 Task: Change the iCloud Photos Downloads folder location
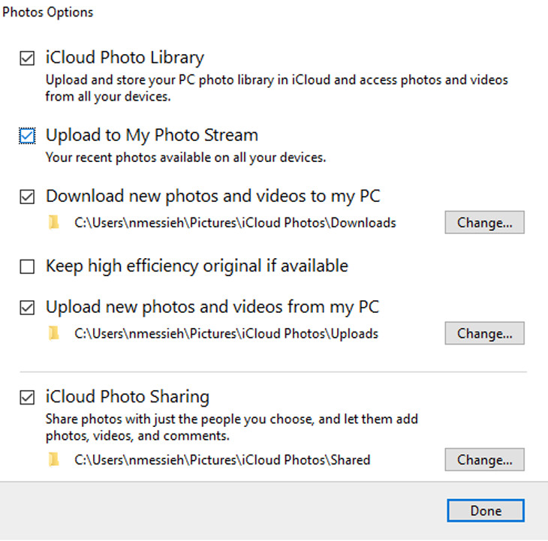484,223
